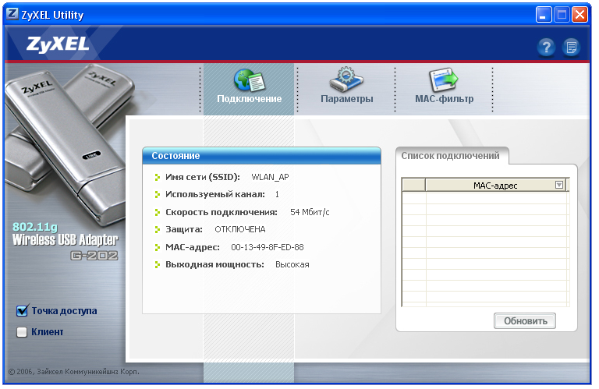Click the Скорость подключения label
The width and height of the screenshot is (599, 389).
click(x=222, y=212)
